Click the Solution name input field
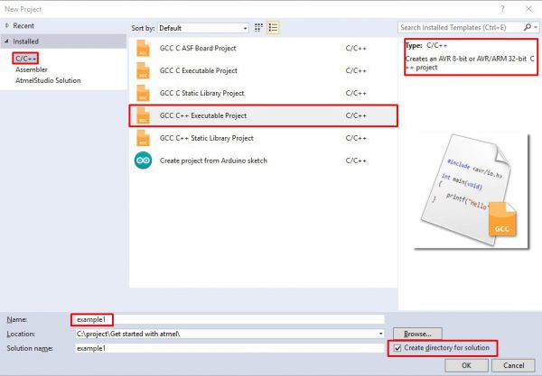This screenshot has width=542, height=376. 229,348
